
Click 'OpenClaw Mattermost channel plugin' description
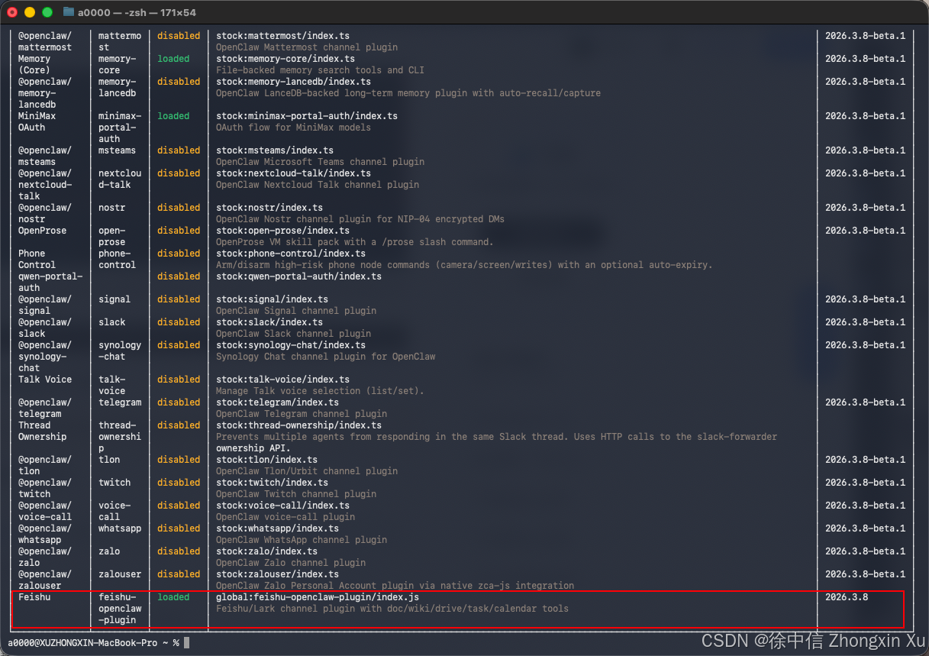pos(307,47)
